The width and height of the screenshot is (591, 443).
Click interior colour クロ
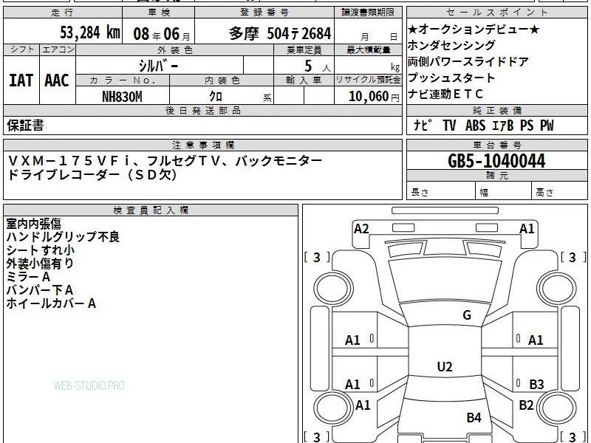point(216,97)
